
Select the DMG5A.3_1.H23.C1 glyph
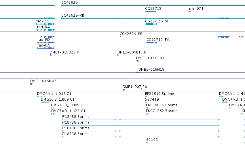[53, 114]
